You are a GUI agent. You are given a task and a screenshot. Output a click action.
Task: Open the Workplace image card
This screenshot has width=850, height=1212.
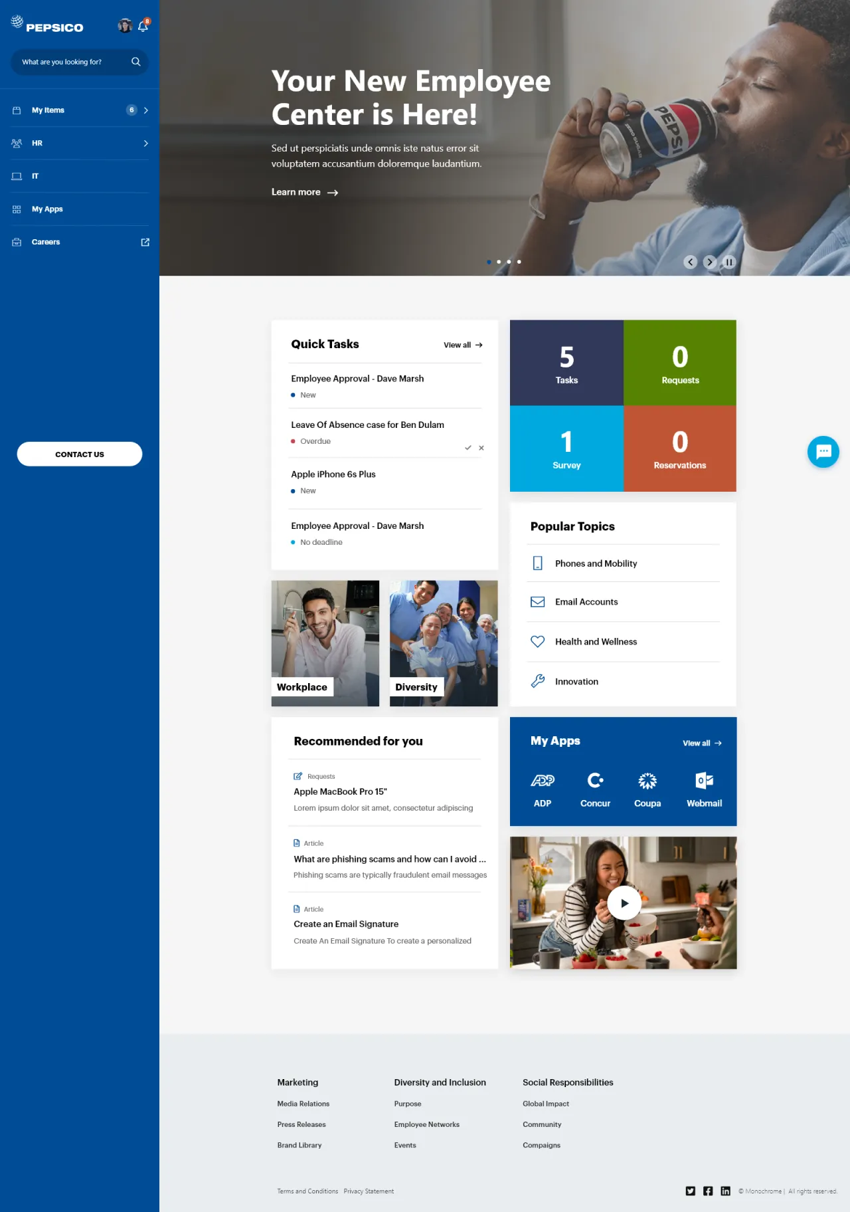click(x=325, y=643)
